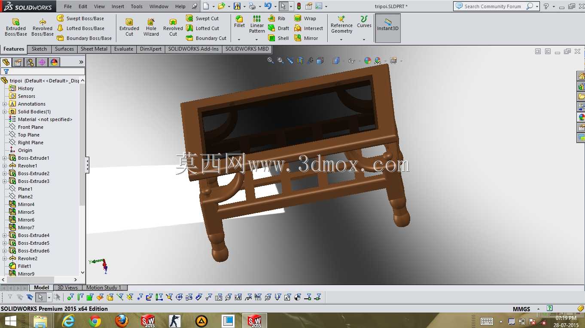The height and width of the screenshot is (328, 585).
Task: Select the Extruded Boss/Base tool
Action: coord(16,27)
